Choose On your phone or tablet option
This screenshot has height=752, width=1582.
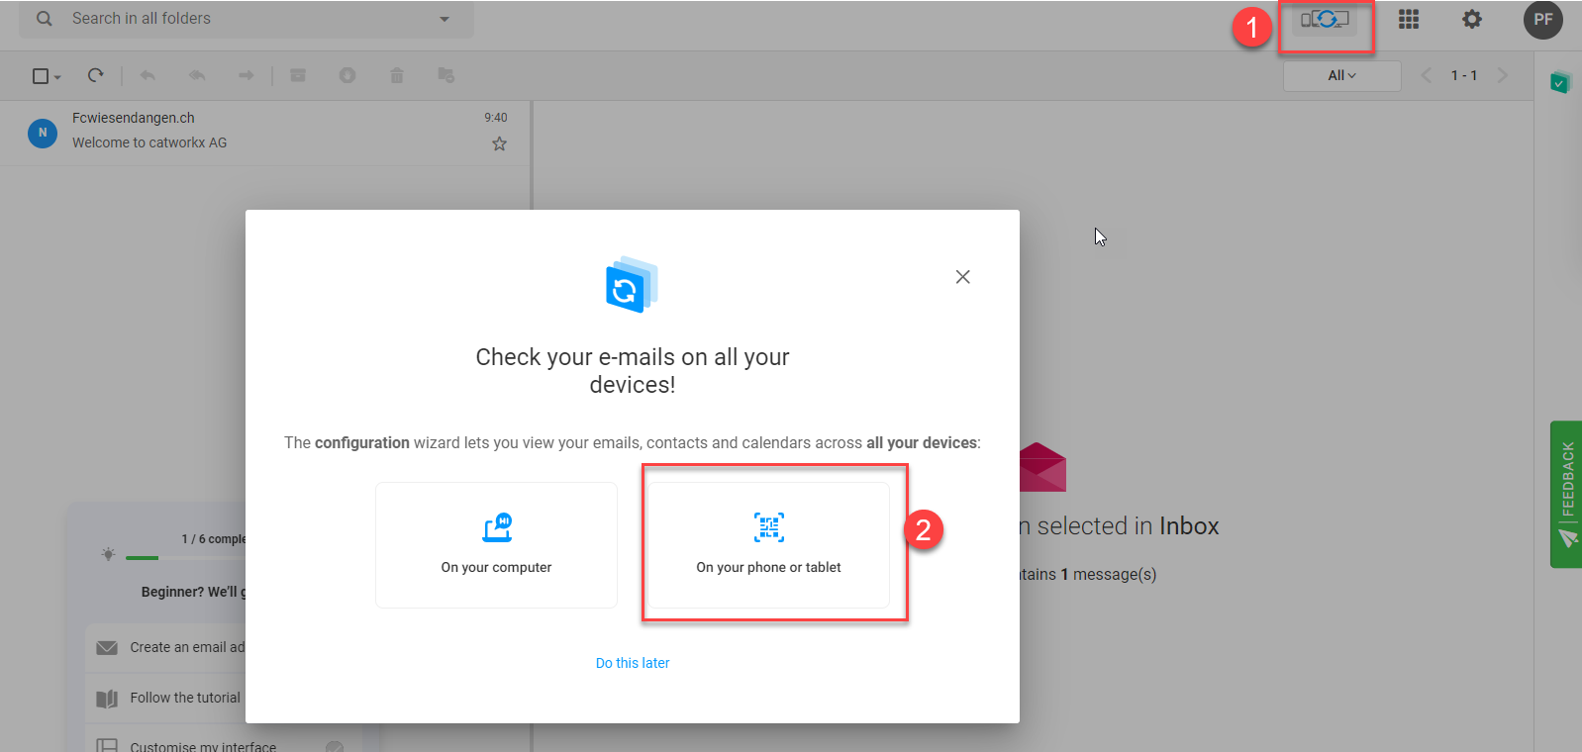[768, 545]
